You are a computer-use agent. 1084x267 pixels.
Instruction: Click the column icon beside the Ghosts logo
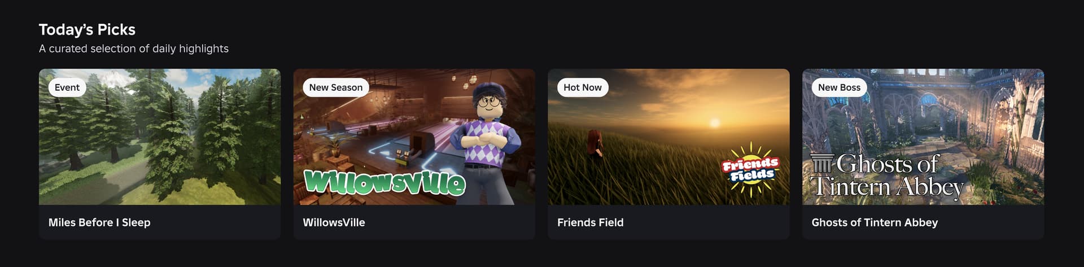click(x=821, y=163)
